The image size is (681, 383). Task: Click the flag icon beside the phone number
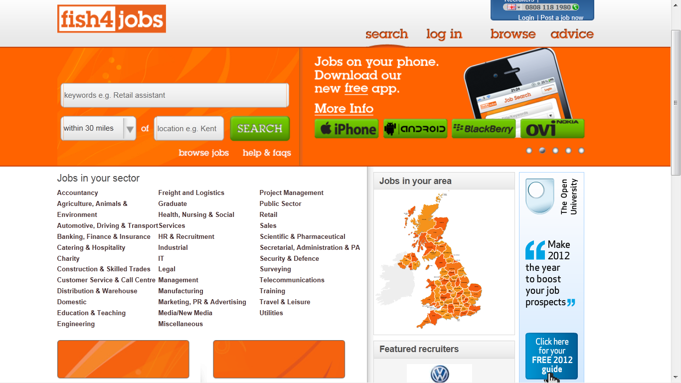[511, 7]
